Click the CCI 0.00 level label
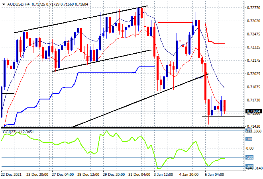The width and height of the screenshot is (263, 179). (250, 148)
